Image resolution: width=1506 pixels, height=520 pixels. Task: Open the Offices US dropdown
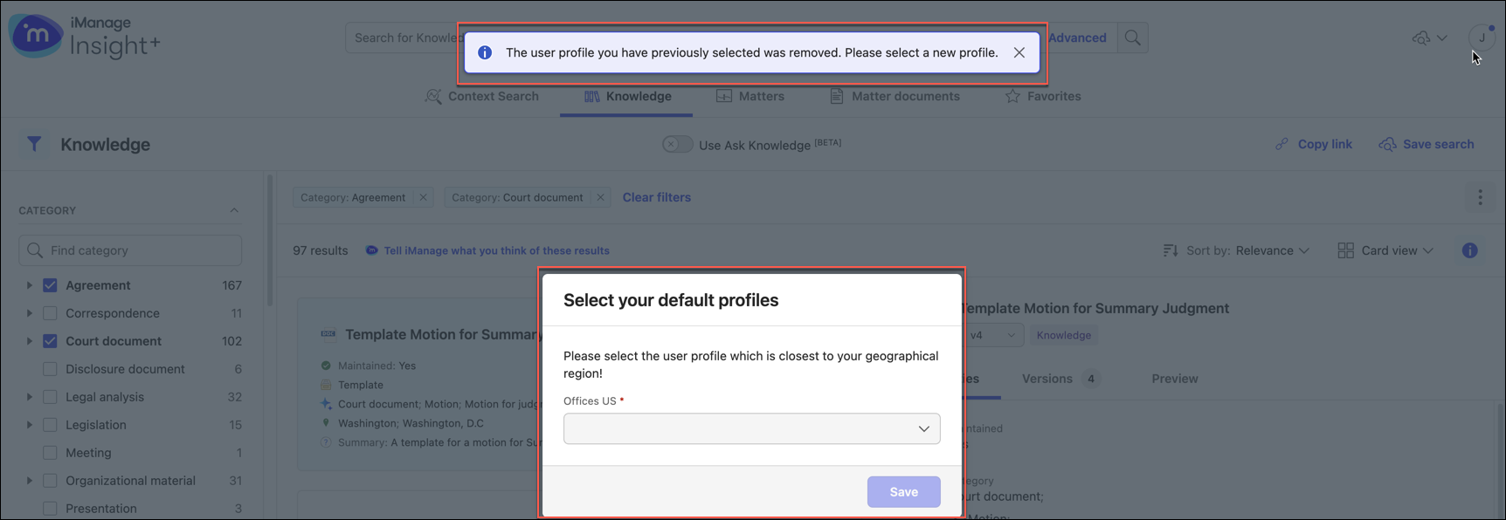click(751, 428)
